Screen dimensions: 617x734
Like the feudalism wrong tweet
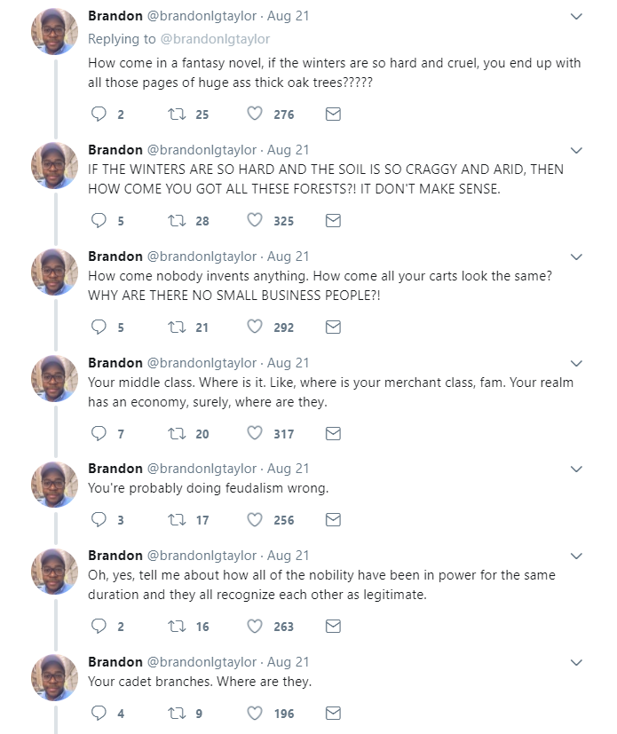click(x=255, y=520)
